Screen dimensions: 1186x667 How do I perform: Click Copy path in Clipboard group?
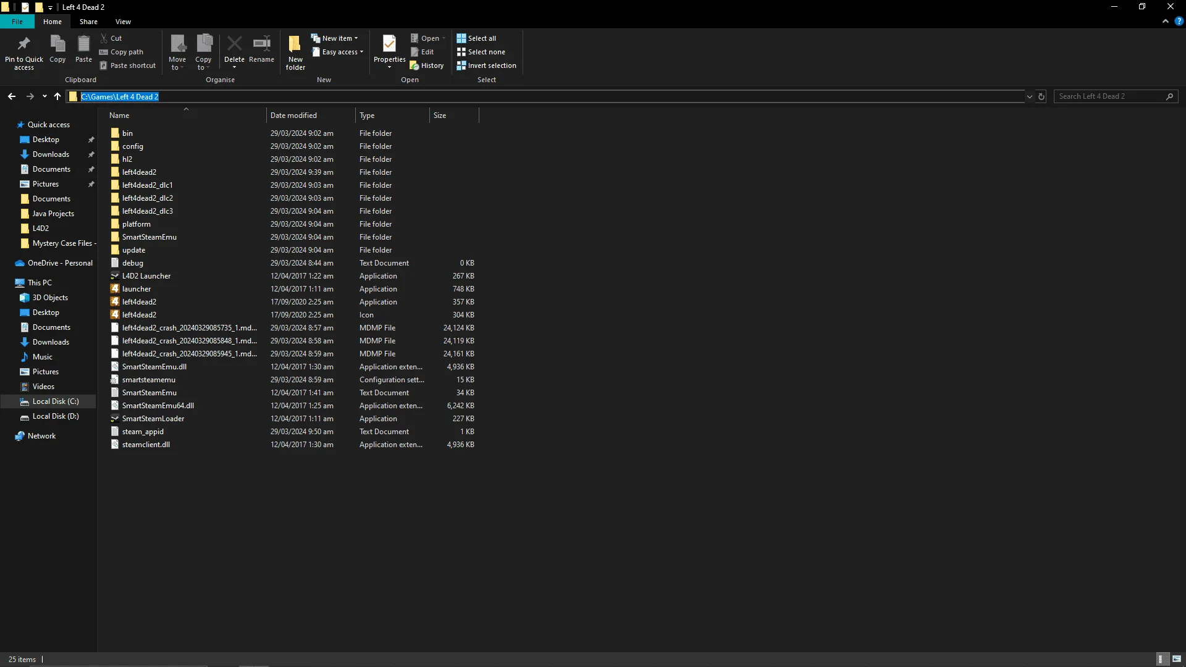(x=121, y=52)
